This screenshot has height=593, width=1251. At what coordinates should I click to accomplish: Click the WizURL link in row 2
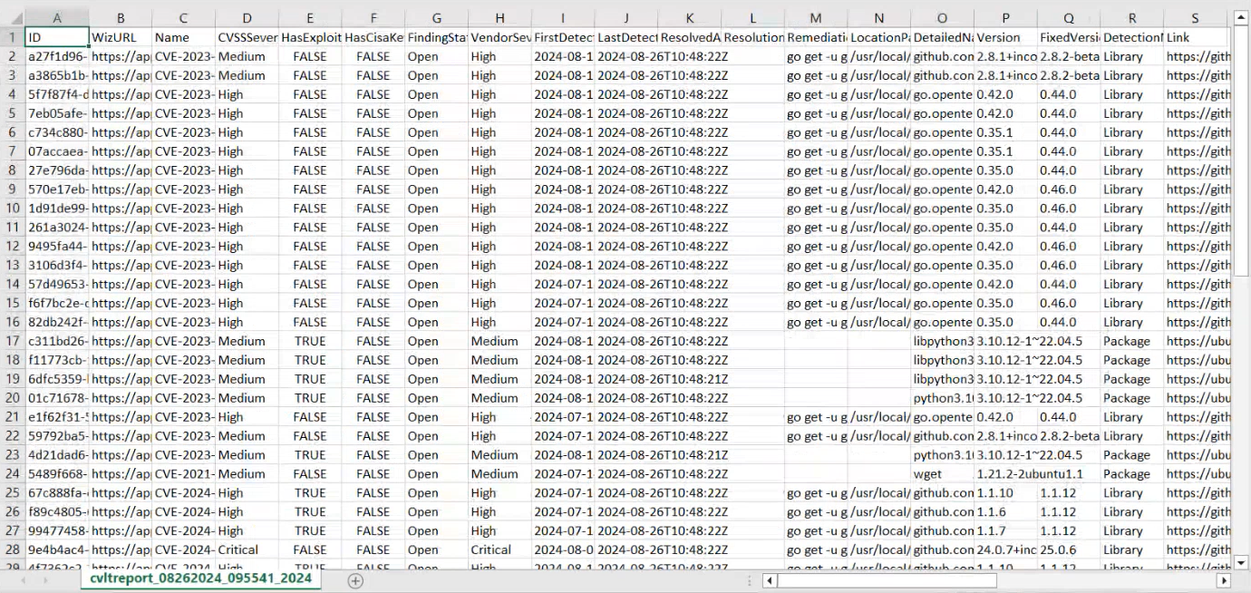click(120, 56)
